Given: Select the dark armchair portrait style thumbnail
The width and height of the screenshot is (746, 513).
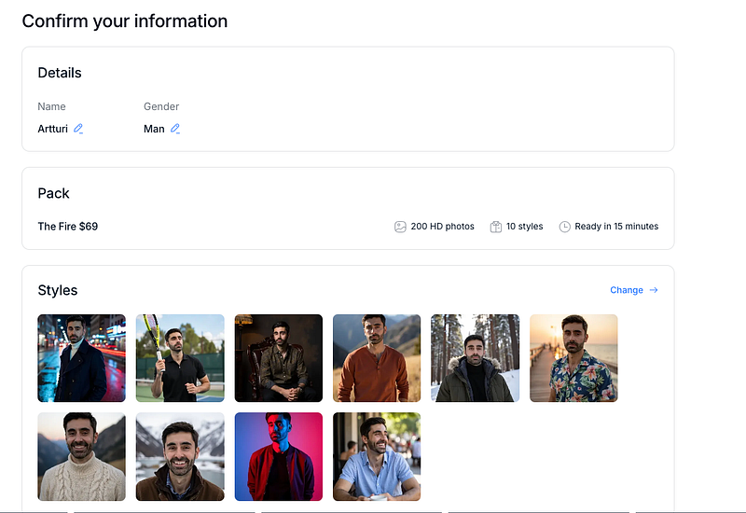Looking at the screenshot, I should click(x=278, y=358).
